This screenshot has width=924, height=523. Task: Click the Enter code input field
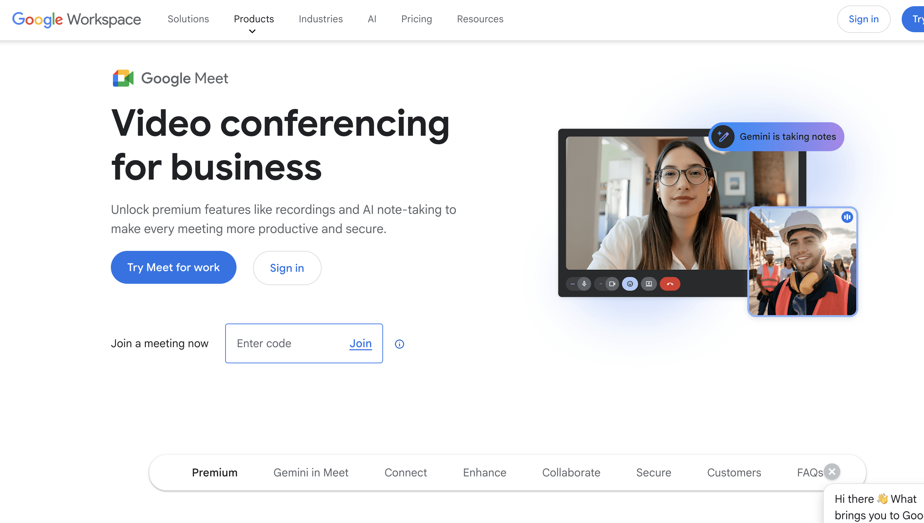pos(284,343)
